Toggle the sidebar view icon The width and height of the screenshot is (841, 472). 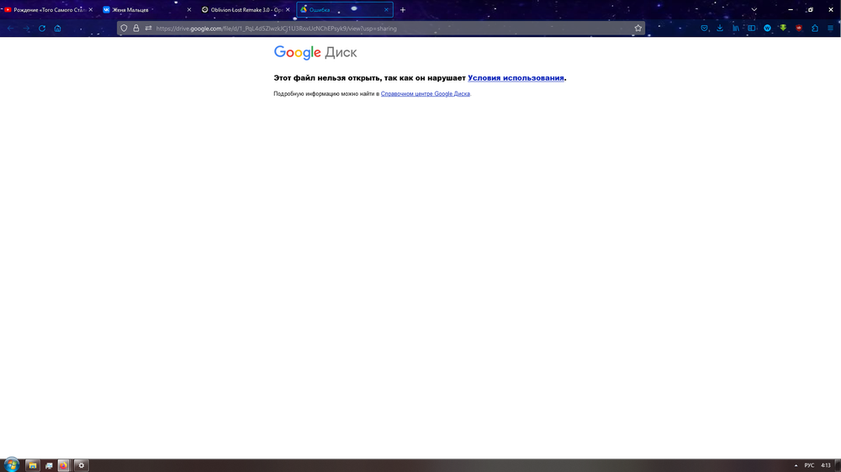coord(751,29)
